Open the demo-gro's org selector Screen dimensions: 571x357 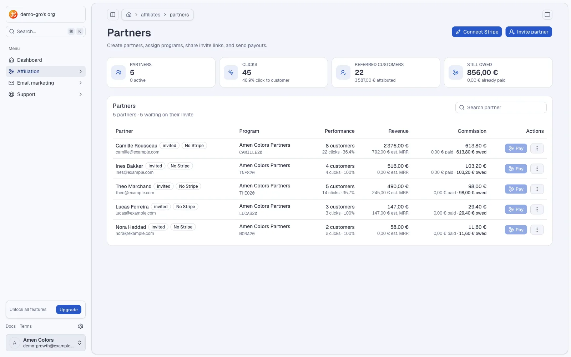(46, 14)
